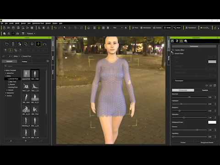
Task: Click the Redo arrow in the toolbar
Action: (60, 27)
